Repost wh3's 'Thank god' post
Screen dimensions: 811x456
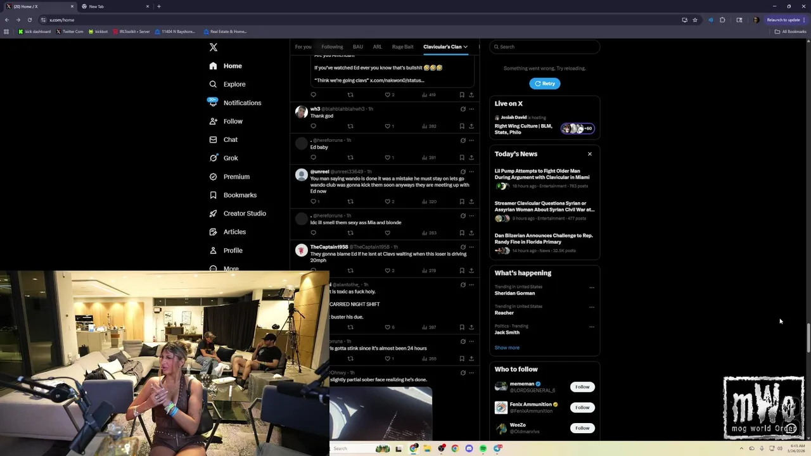350,126
